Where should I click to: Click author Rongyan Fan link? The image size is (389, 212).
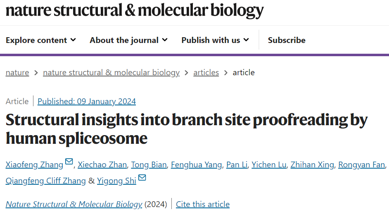[x=361, y=164]
